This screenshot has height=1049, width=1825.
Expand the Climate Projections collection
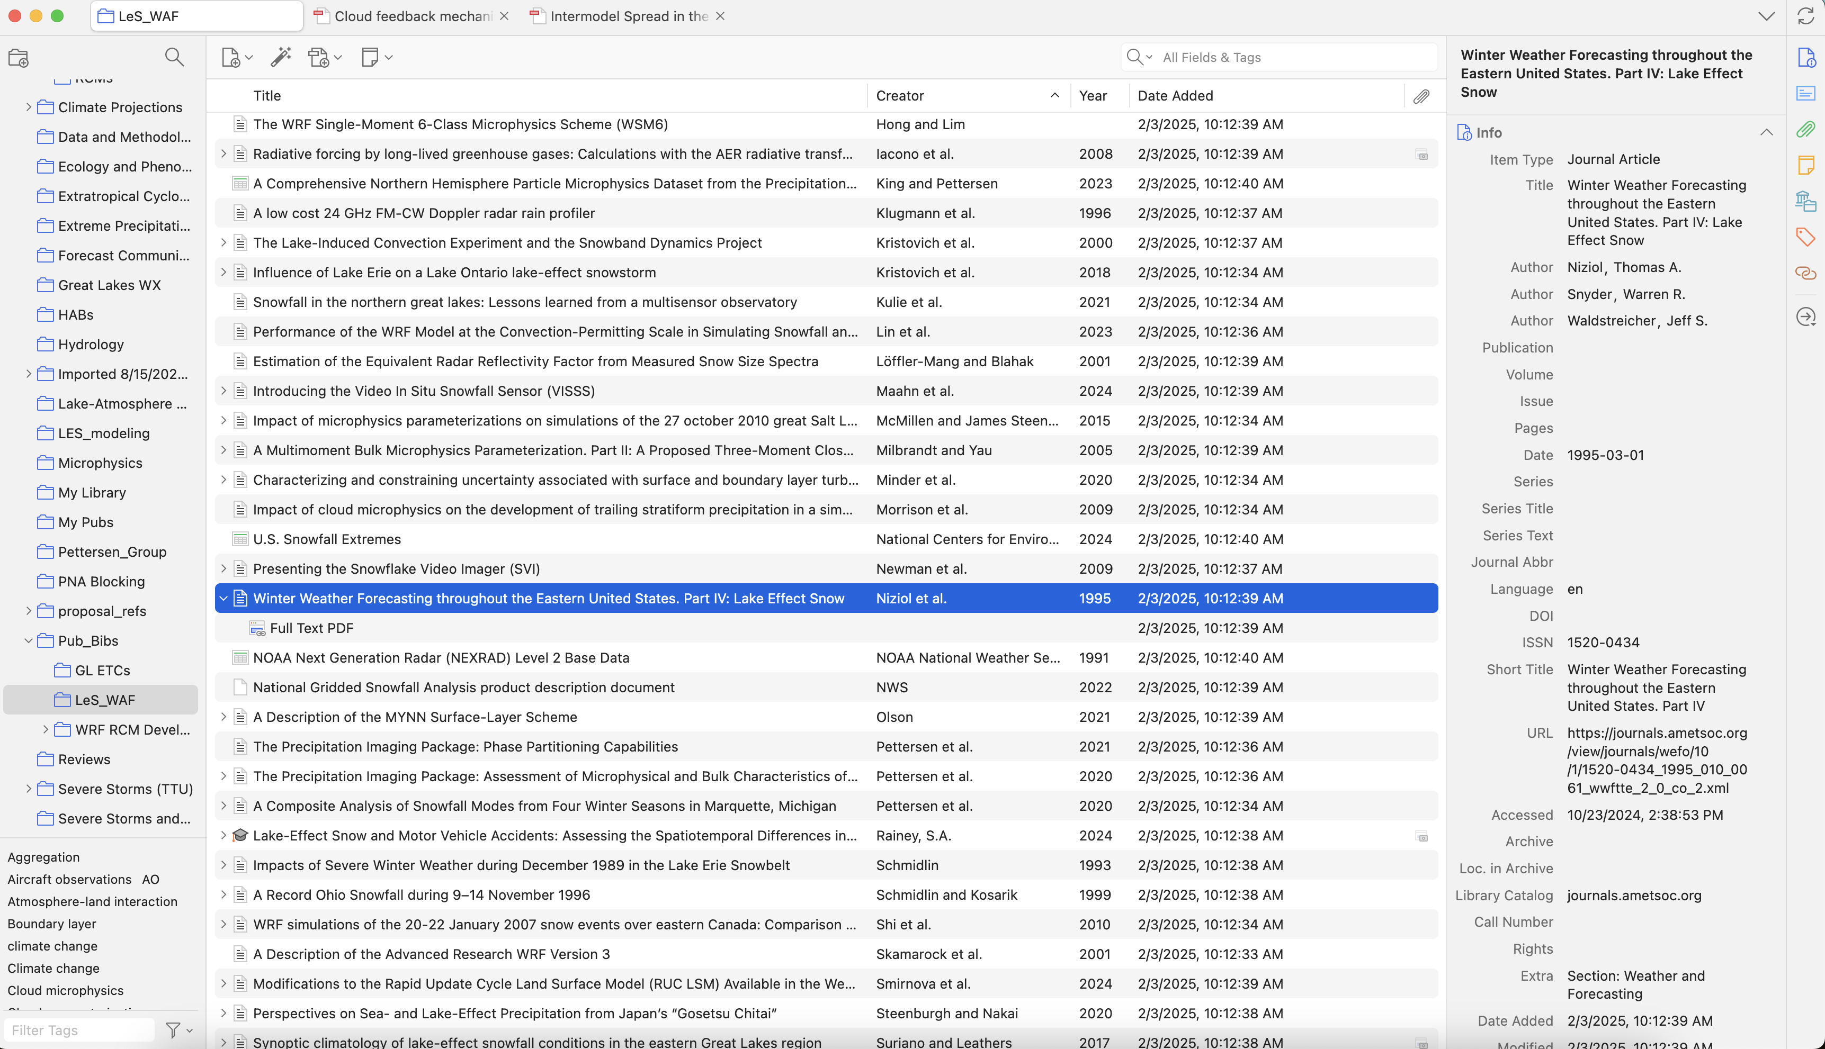pyautogui.click(x=28, y=107)
